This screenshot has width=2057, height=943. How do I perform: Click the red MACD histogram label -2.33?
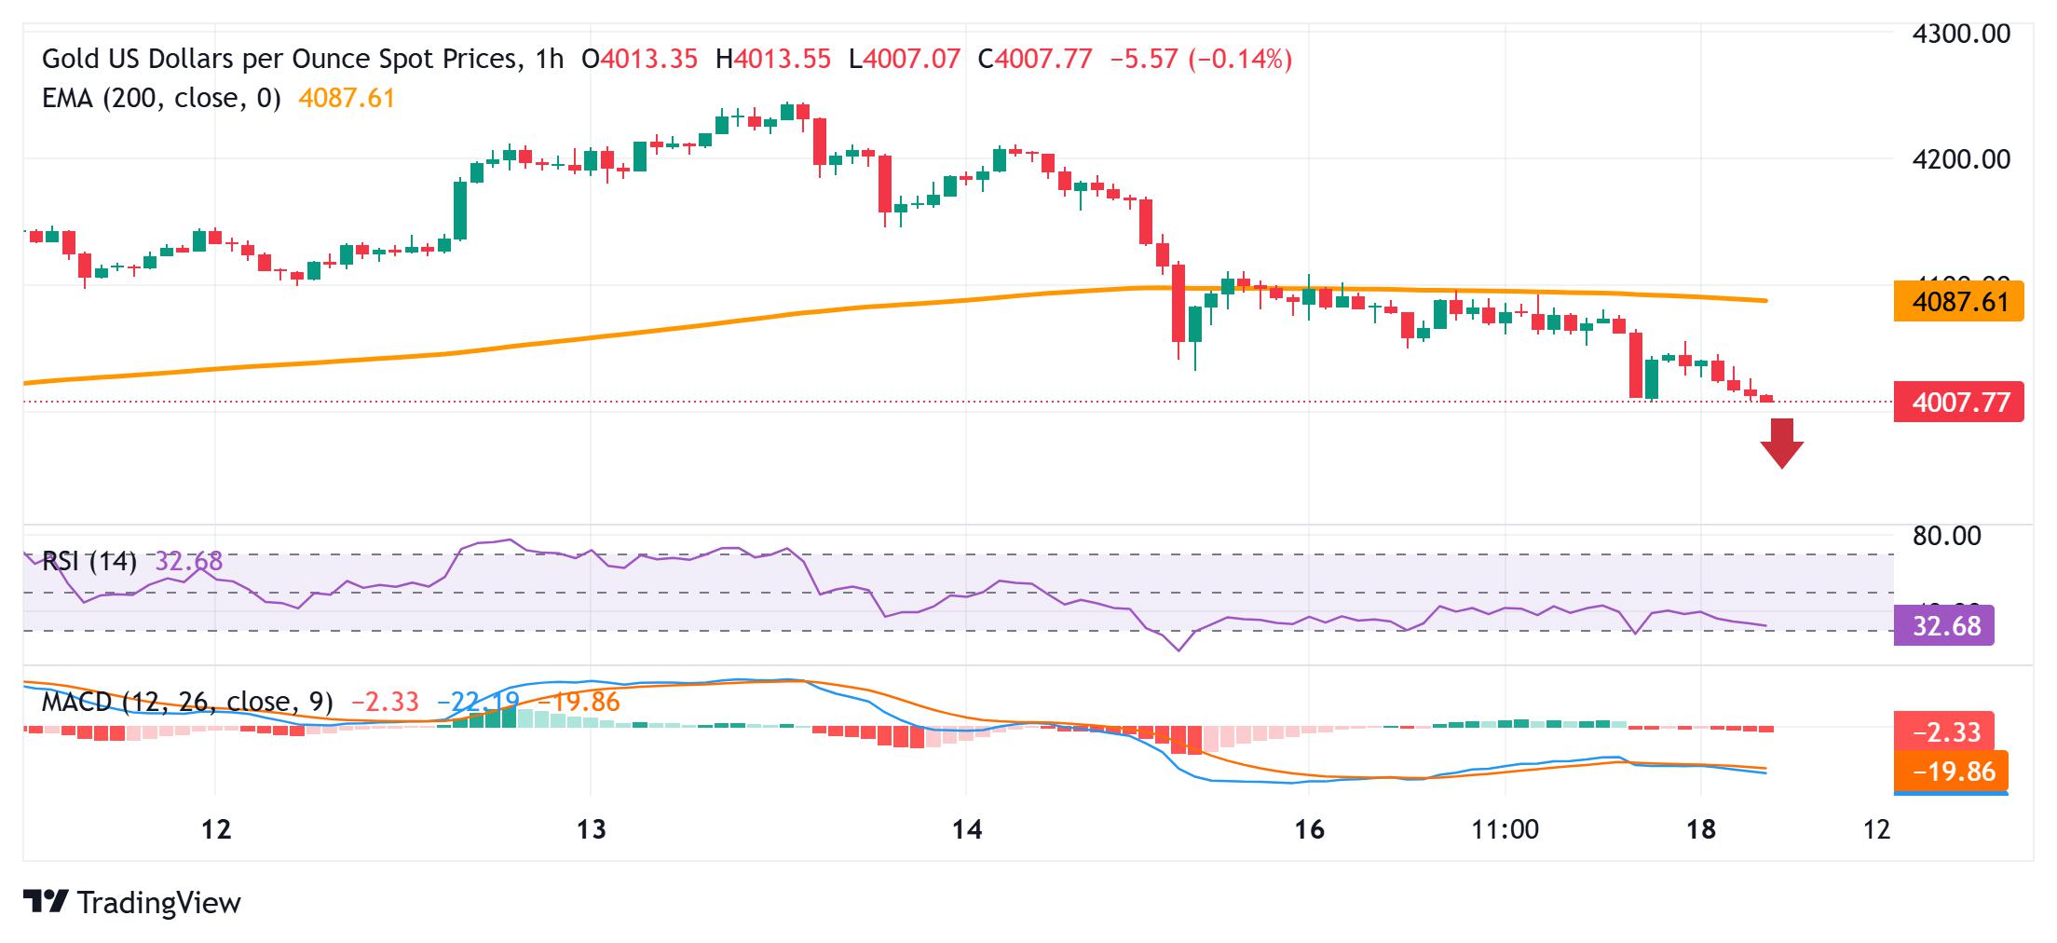tap(1944, 731)
